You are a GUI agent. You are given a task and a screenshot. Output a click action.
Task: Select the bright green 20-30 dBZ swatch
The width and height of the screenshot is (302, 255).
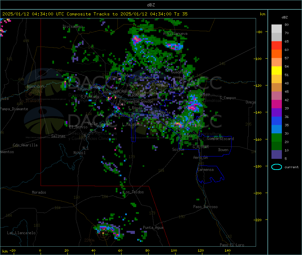[276, 137]
